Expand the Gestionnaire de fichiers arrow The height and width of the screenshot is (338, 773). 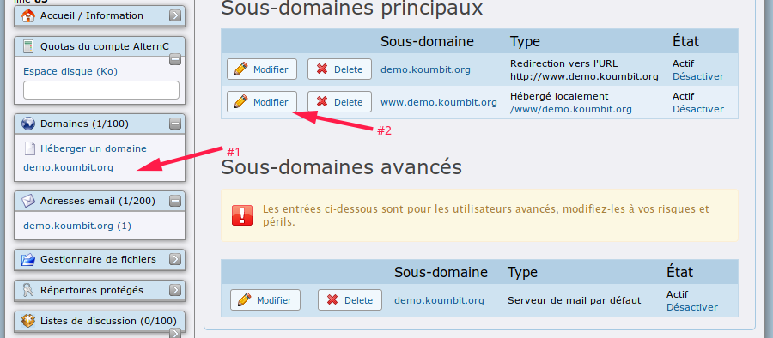175,259
